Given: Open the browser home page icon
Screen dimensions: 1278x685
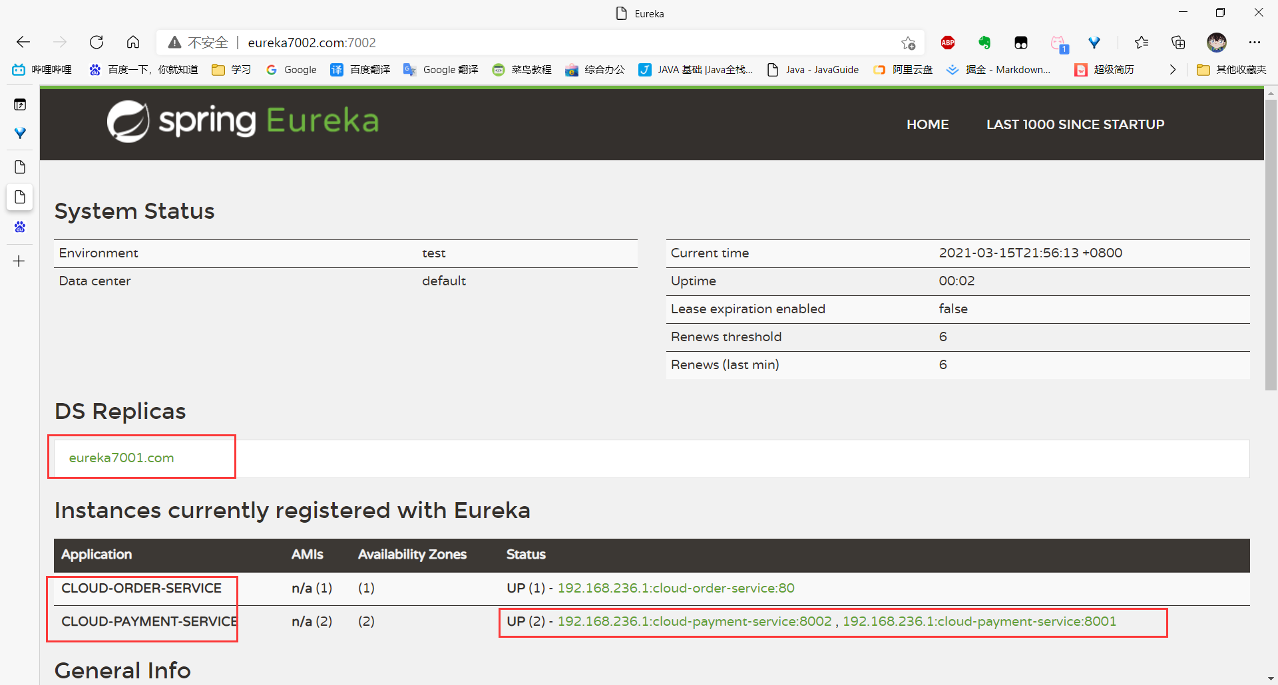Looking at the screenshot, I should [133, 43].
